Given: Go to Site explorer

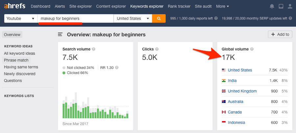Looking at the screenshot, I should click(x=81, y=6).
